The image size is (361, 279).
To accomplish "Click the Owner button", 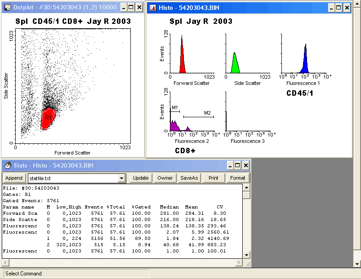I will 165,178.
